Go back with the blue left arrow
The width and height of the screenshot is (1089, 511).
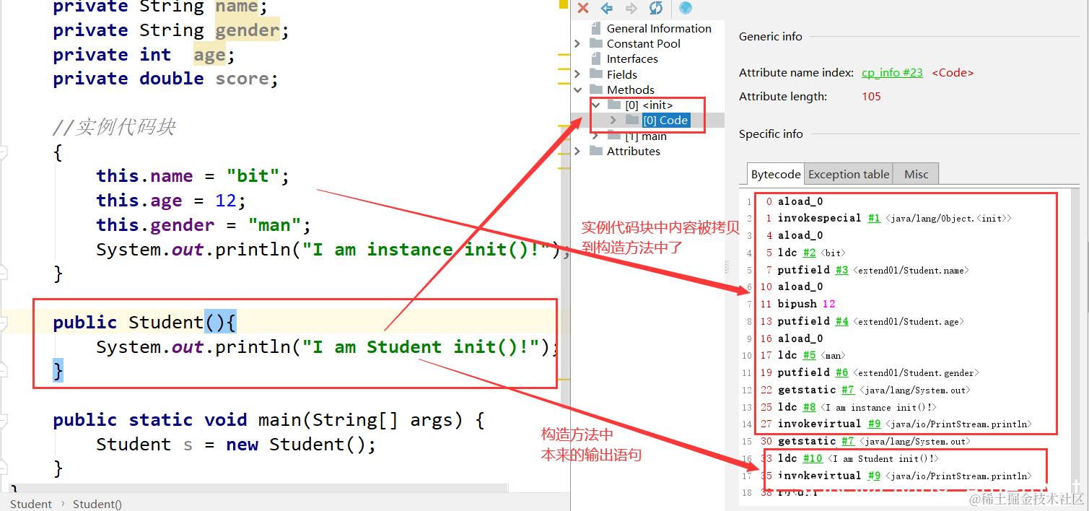[x=607, y=8]
